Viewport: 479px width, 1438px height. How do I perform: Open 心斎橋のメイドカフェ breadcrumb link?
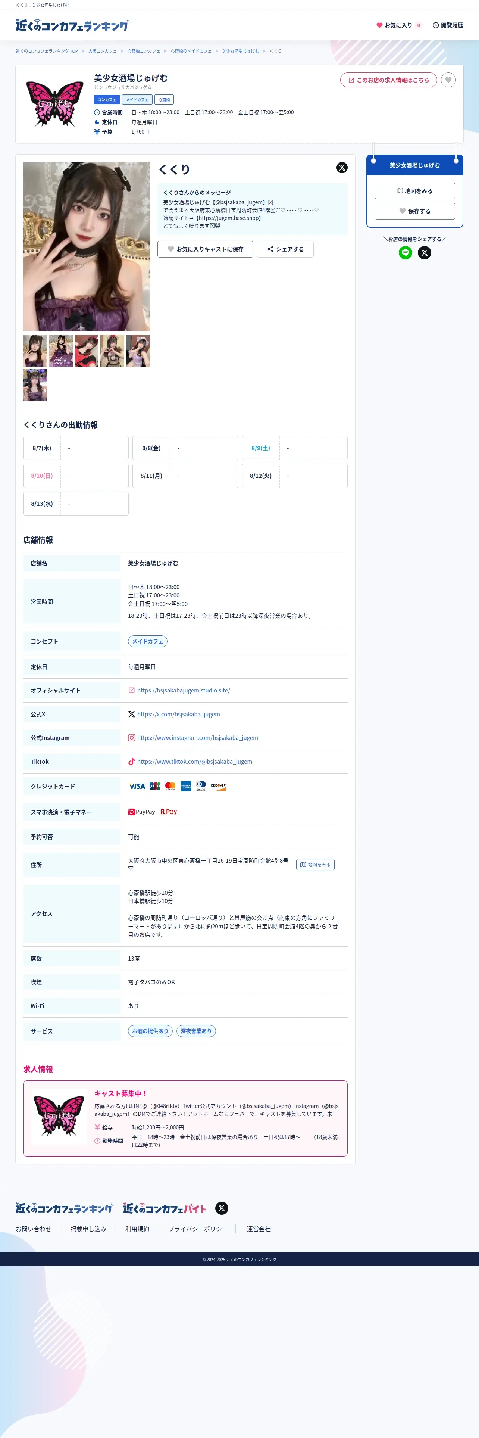191,51
